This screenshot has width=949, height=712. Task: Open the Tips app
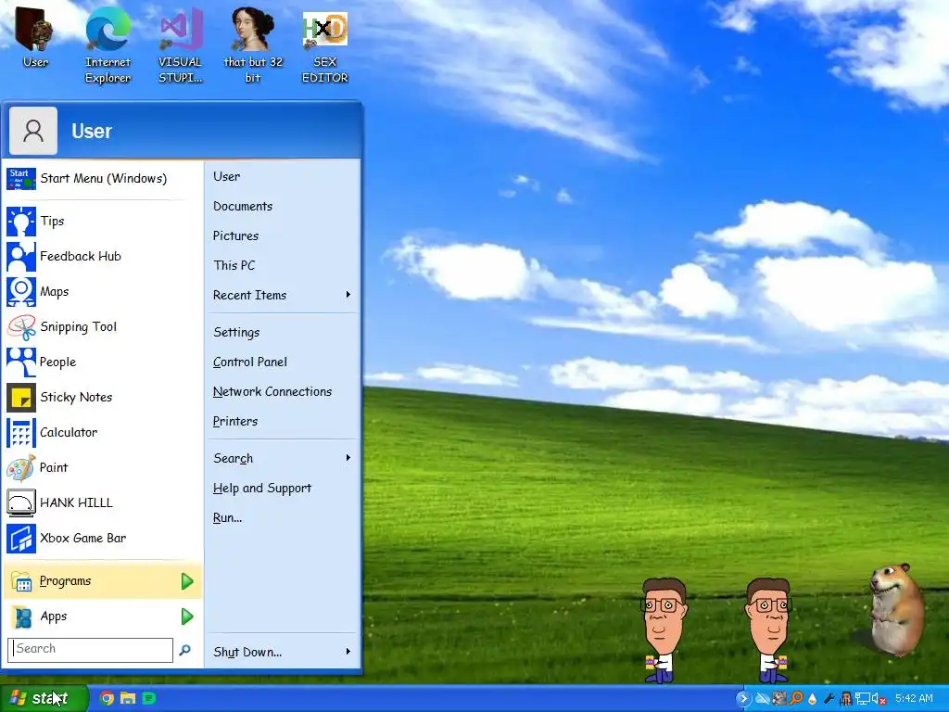102,221
